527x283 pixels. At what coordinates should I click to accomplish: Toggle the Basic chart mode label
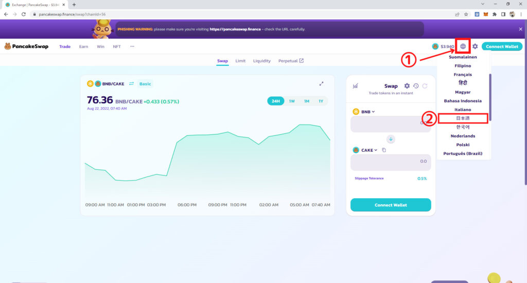tap(145, 84)
